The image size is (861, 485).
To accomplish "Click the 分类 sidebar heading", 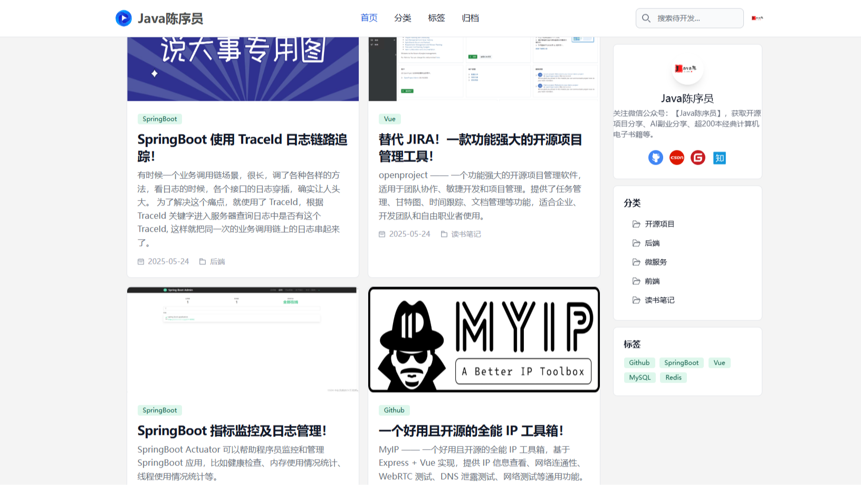I will [x=632, y=203].
